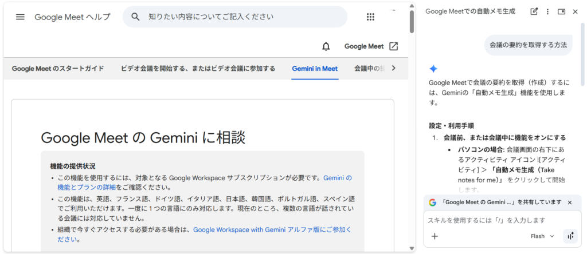The image size is (587, 254).
Task: Click the Gemini sparkle icon
Action: click(x=433, y=69)
